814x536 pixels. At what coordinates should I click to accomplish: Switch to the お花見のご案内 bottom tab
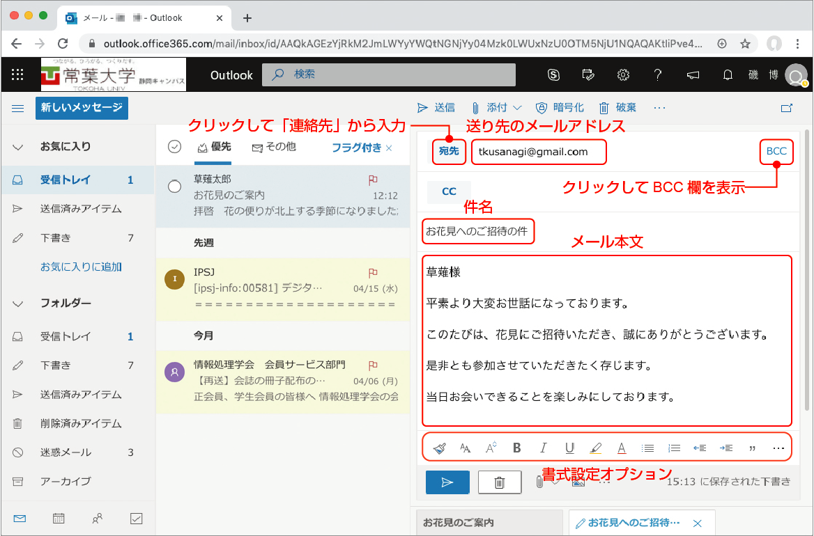[488, 523]
